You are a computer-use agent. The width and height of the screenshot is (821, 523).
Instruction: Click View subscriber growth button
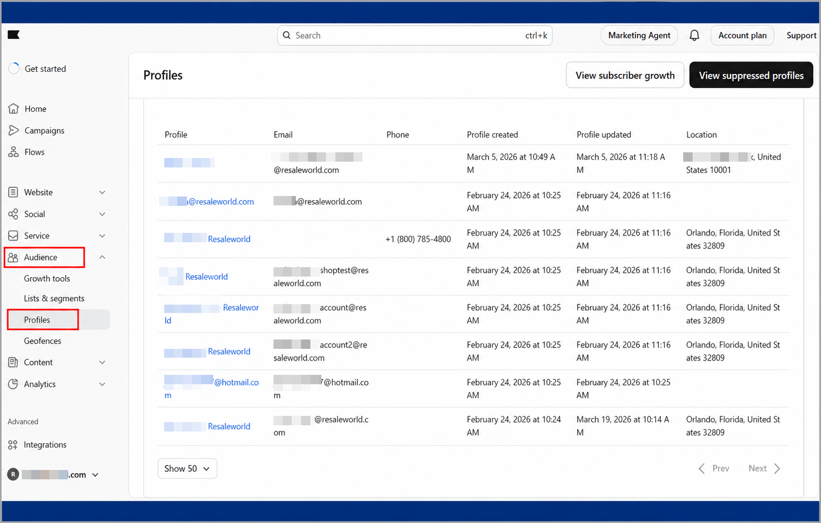[625, 75]
